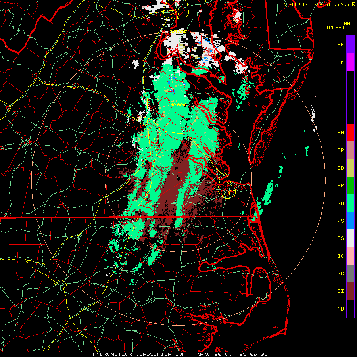The height and width of the screenshot is (357, 357).
Task: Click the IC pink legend swatch
Action: pos(350,256)
